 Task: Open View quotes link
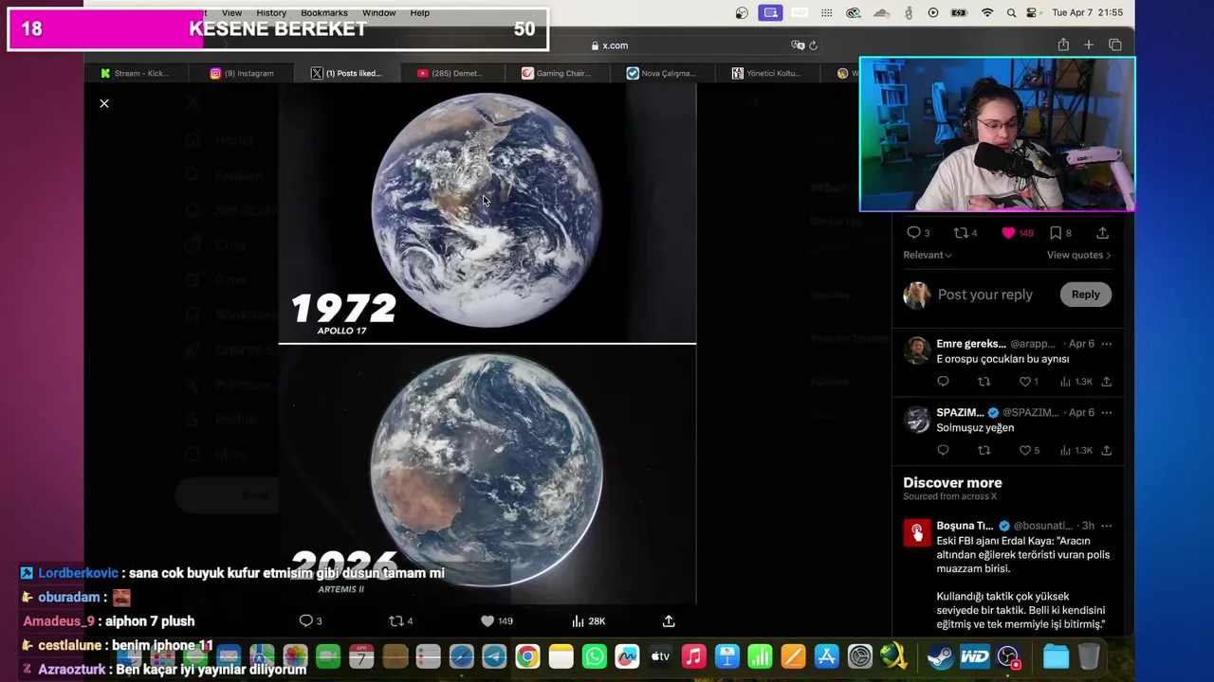pos(1078,255)
